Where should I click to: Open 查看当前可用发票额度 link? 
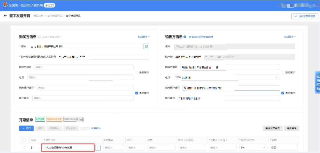tap(201, 37)
